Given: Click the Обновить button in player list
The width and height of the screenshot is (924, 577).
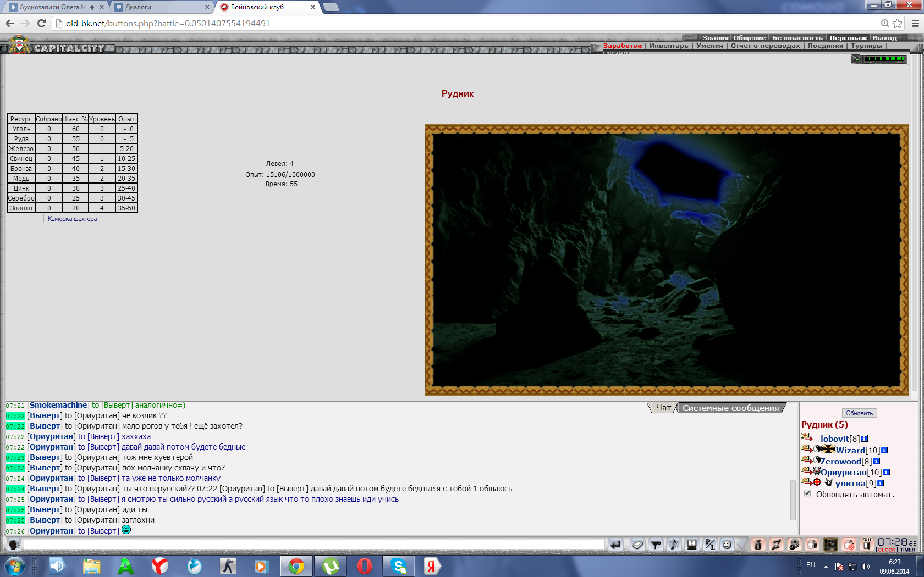Looking at the screenshot, I should click(x=859, y=413).
